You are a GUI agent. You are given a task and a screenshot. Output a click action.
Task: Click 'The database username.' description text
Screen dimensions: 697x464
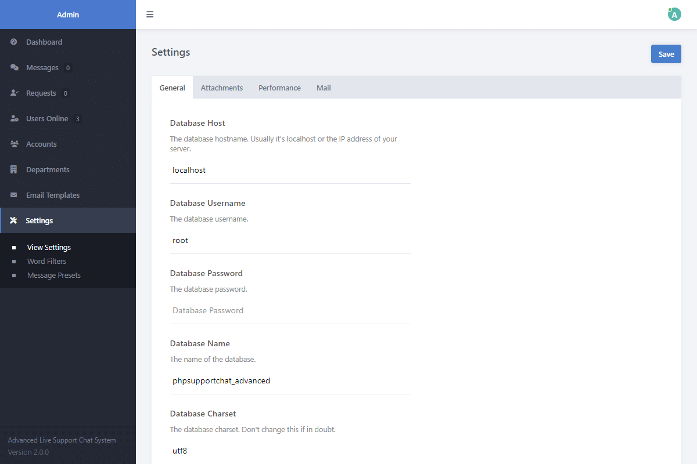209,219
